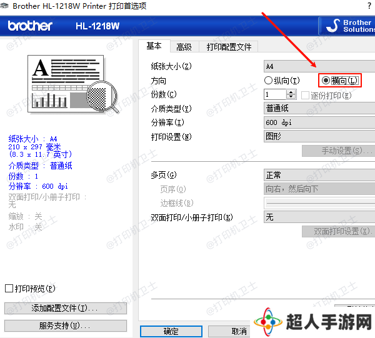Click the 210 x 297 毫米 size text
375x338 pixels.
[x=34, y=147]
